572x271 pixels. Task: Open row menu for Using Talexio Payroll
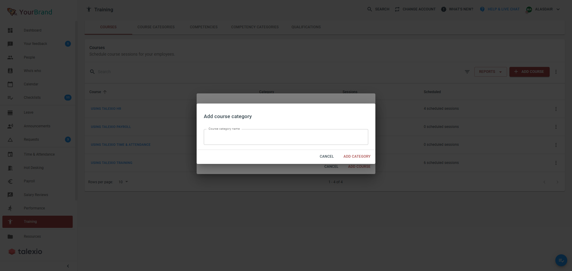(x=556, y=127)
